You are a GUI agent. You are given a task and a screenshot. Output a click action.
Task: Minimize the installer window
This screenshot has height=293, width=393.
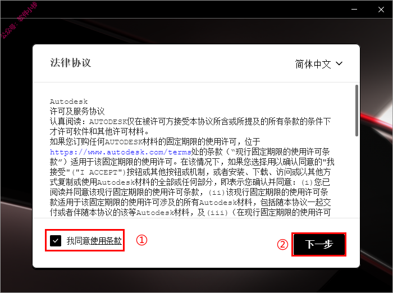[354, 10]
